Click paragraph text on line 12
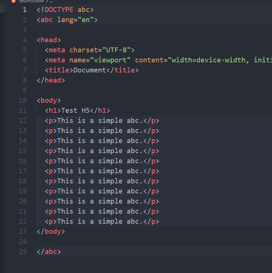272x273 pixels. [x=100, y=121]
